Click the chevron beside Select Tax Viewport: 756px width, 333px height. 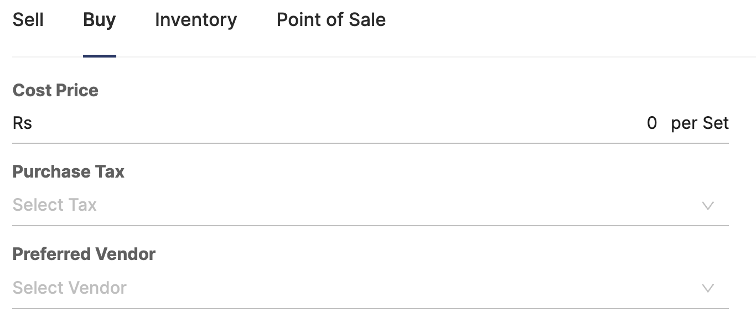[x=708, y=206]
